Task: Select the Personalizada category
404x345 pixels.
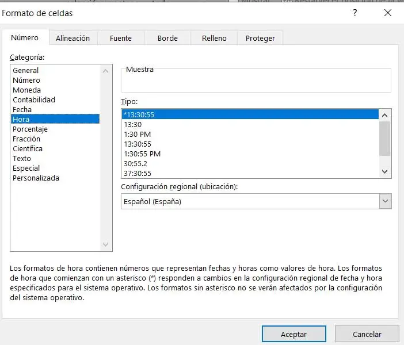Action: (36, 178)
